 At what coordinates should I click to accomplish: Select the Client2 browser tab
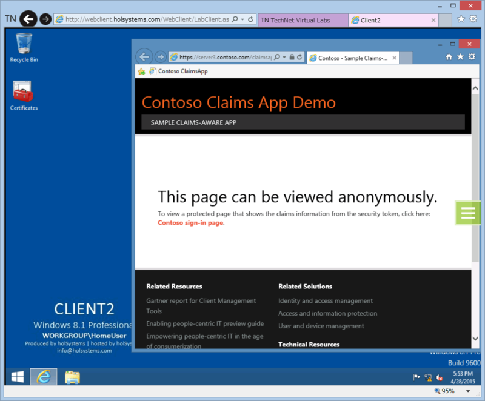[x=389, y=21]
